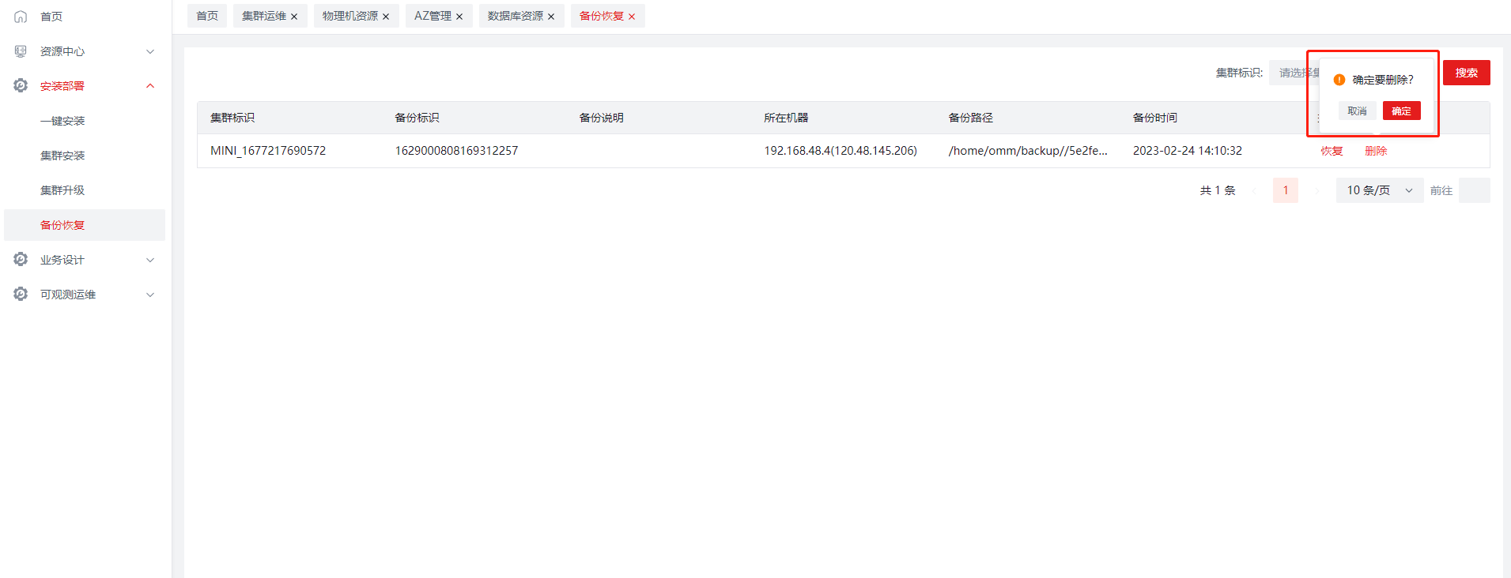
Task: Open 集群升级 in the sidebar
Action: click(62, 190)
